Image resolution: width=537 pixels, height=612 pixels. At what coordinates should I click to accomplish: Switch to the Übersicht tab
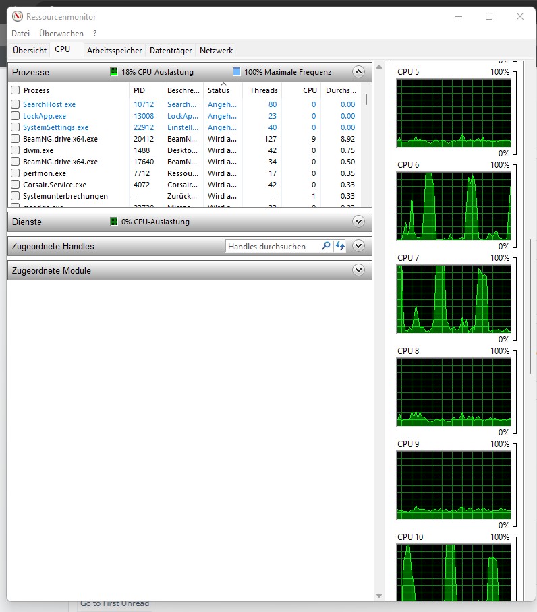pyautogui.click(x=30, y=51)
